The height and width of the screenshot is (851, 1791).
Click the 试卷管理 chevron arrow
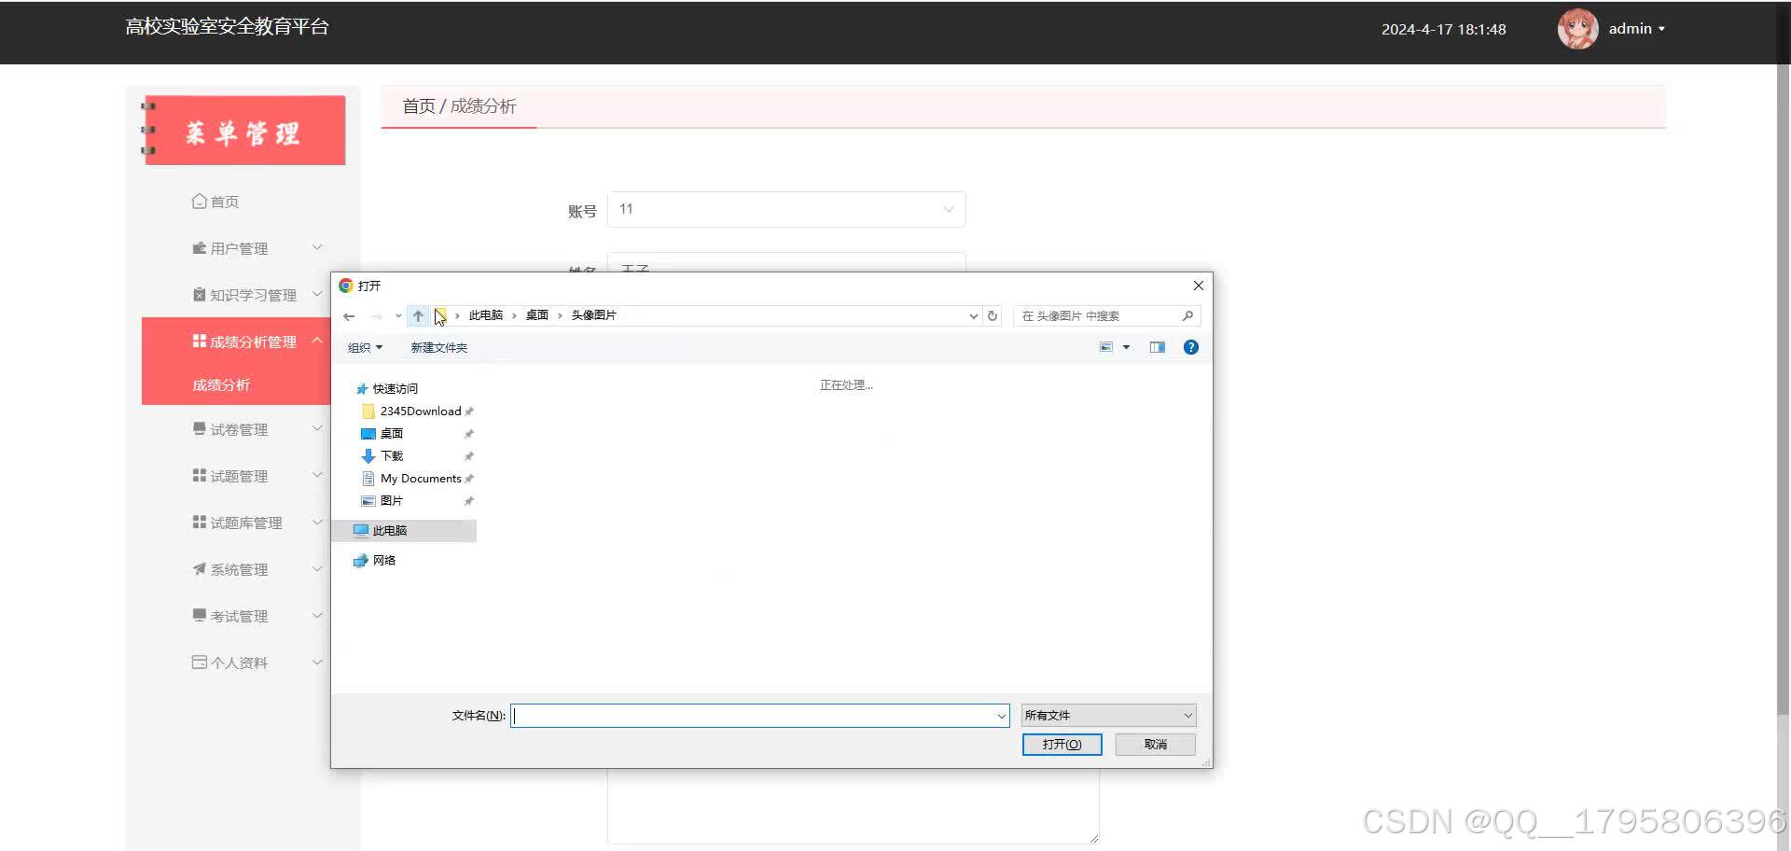317,428
